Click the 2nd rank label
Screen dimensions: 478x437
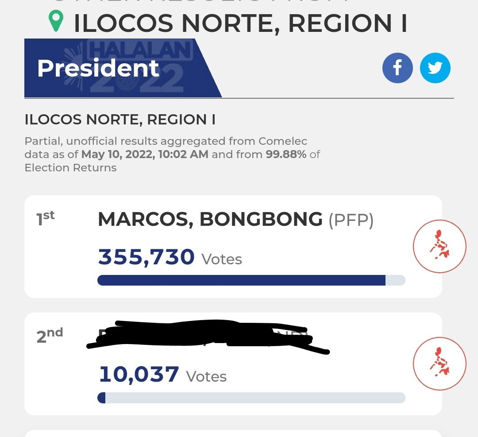tap(50, 335)
